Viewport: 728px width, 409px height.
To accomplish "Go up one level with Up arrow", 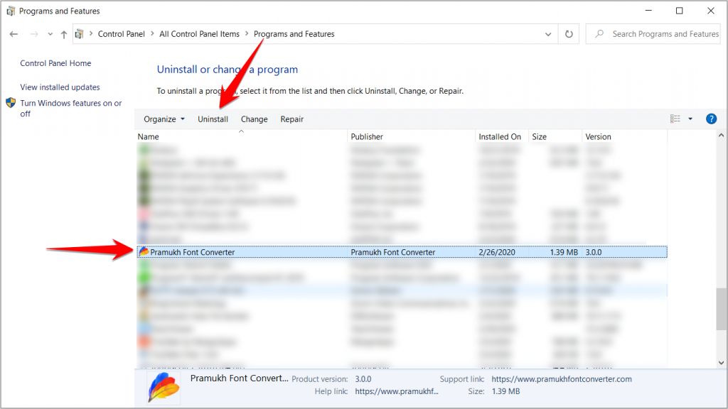I will point(63,34).
